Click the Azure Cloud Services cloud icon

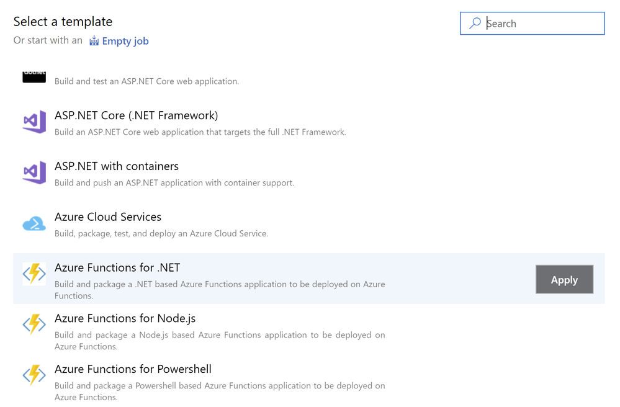pyautogui.click(x=34, y=224)
